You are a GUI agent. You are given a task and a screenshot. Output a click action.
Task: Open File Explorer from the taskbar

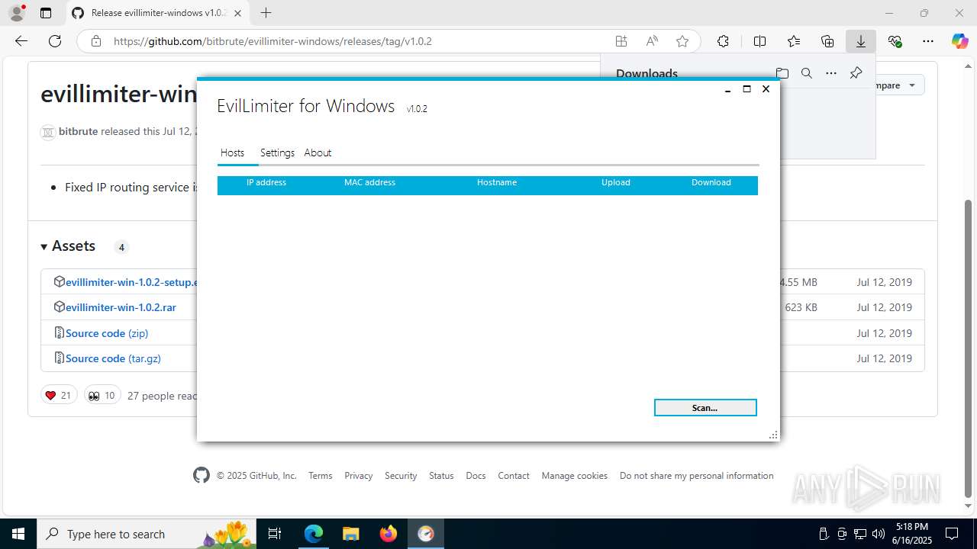[x=350, y=534]
